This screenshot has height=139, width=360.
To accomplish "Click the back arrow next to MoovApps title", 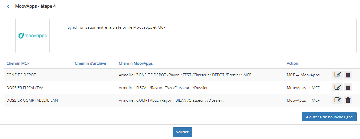I will 8,7.
